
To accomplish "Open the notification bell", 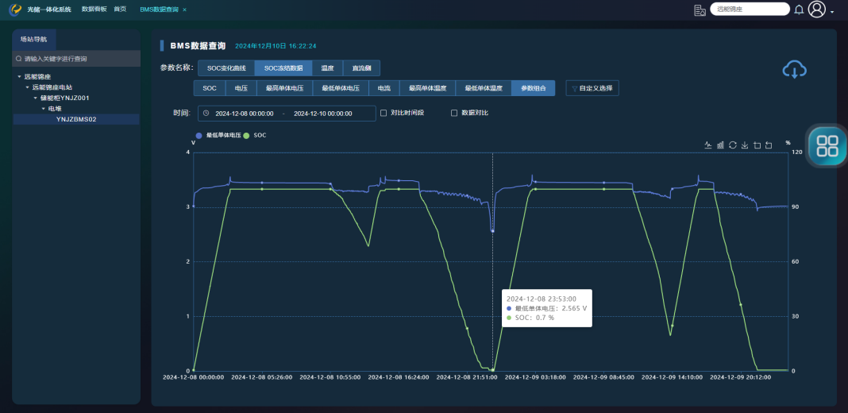I will pos(799,10).
